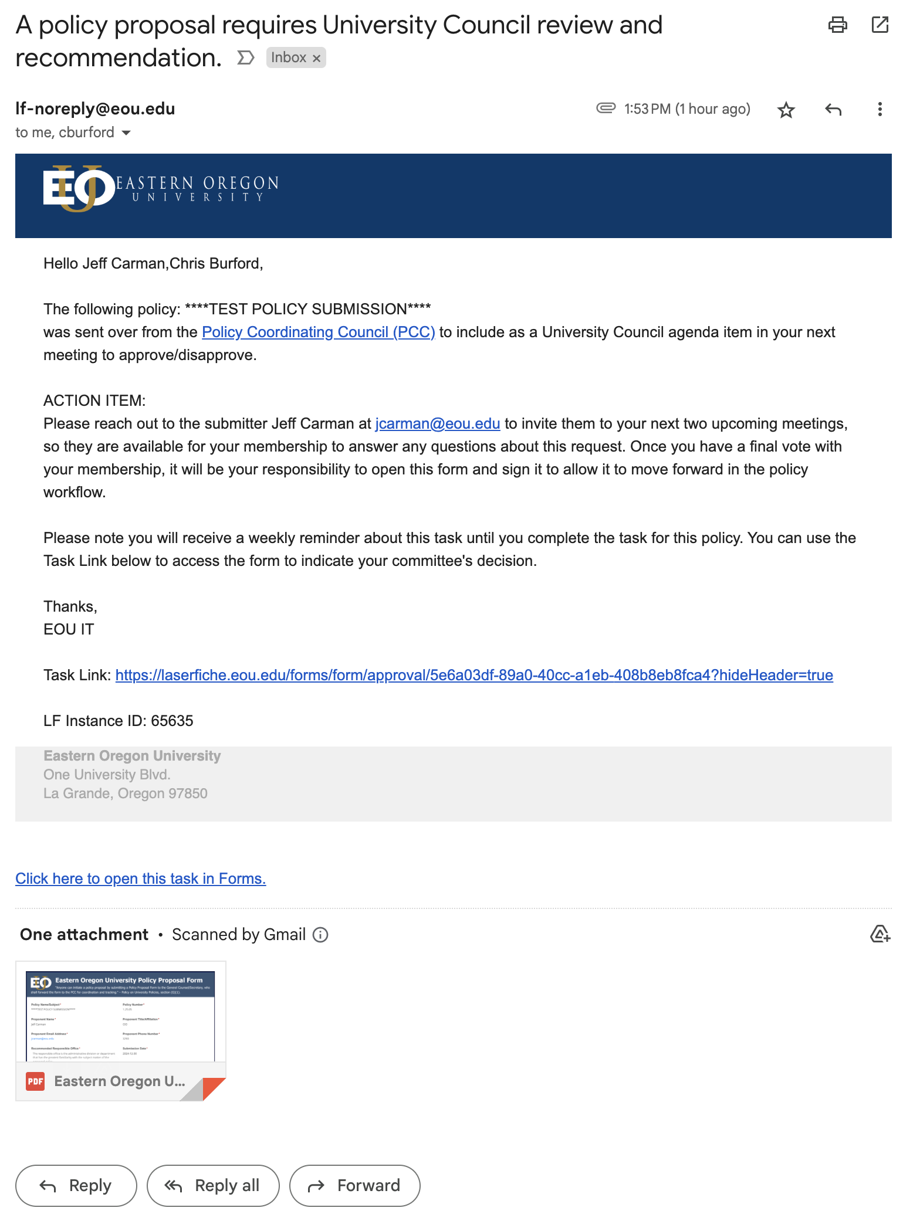Click here to open this task in Forms
This screenshot has width=920, height=1228.
click(140, 878)
